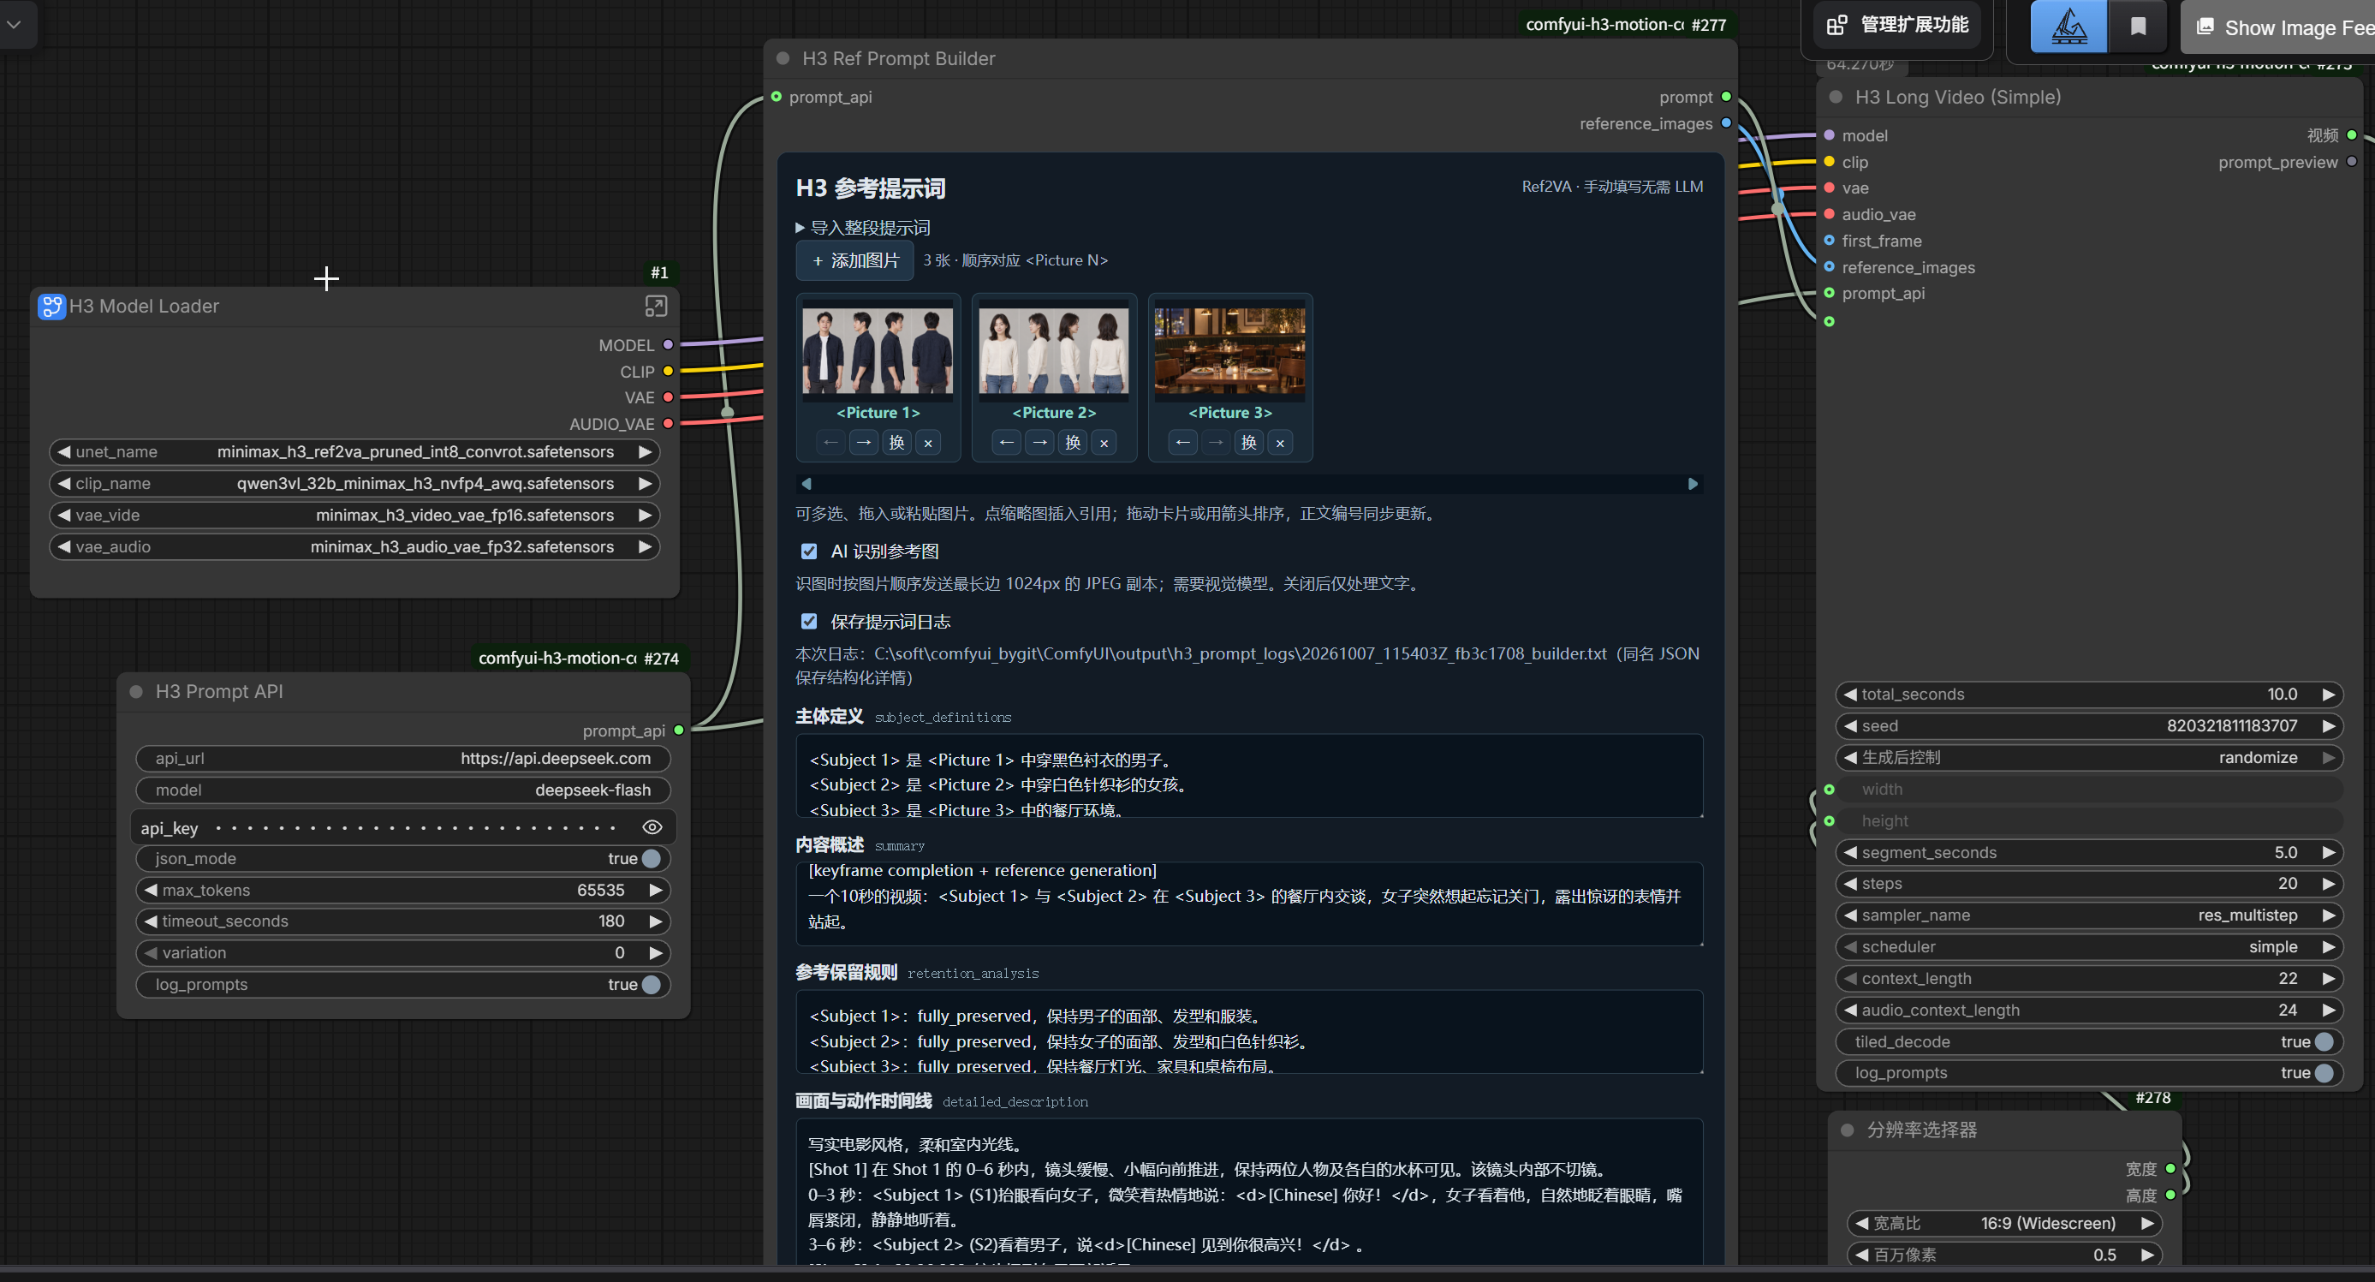This screenshot has height=1282, width=2375.
Task: Click the 添加图片 button
Action: tap(854, 261)
